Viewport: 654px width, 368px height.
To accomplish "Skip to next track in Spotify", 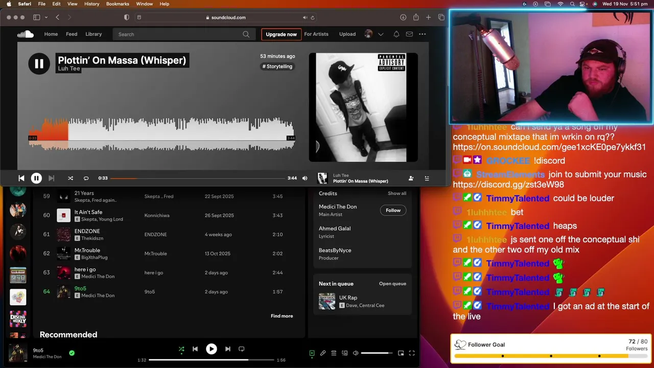I will point(228,349).
